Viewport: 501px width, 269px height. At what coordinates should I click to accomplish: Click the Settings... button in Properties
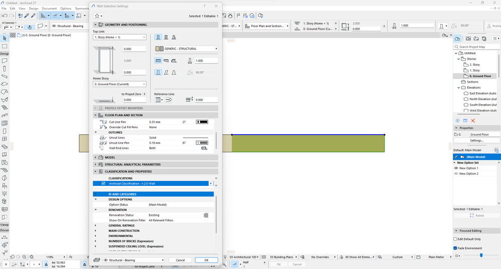[x=476, y=140]
